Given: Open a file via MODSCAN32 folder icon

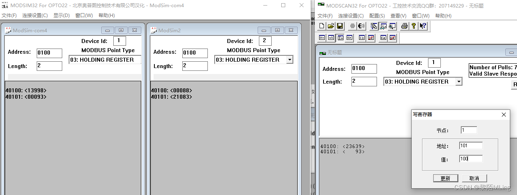Looking at the screenshot, I should click(x=331, y=26).
